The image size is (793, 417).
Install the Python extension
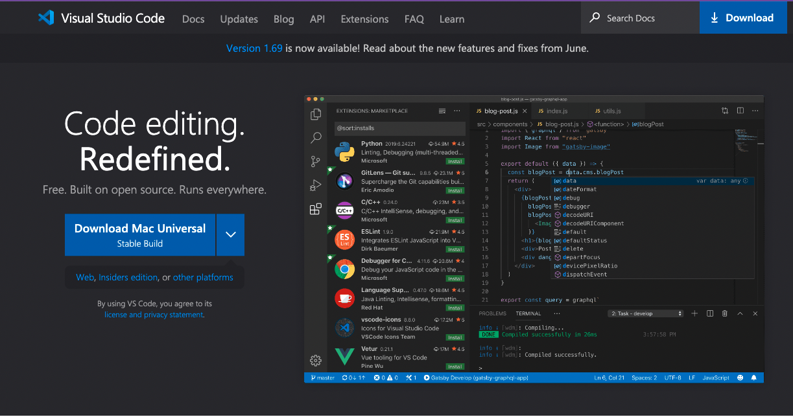(x=455, y=161)
